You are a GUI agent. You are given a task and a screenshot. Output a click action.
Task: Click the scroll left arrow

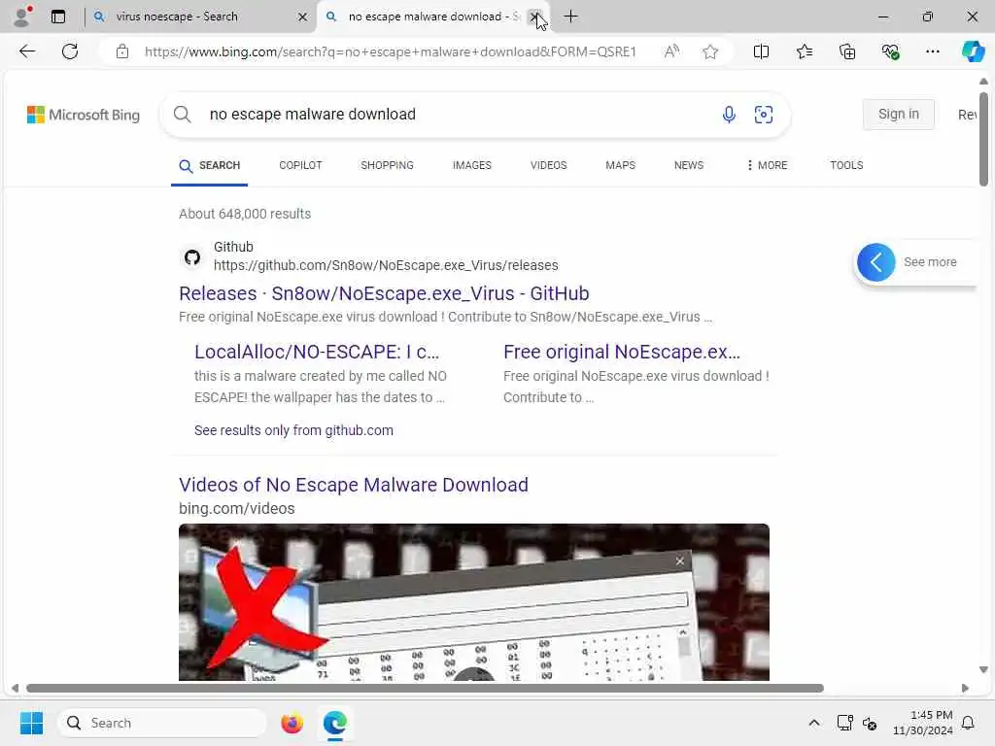[15, 689]
